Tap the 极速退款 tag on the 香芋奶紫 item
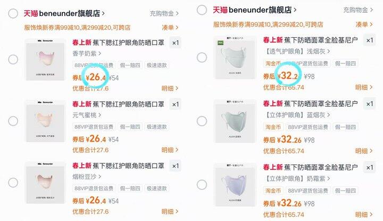The image size is (383, 221). point(157,66)
